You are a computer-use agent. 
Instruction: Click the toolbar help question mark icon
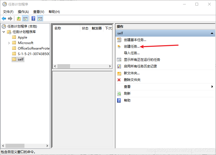[33, 18]
